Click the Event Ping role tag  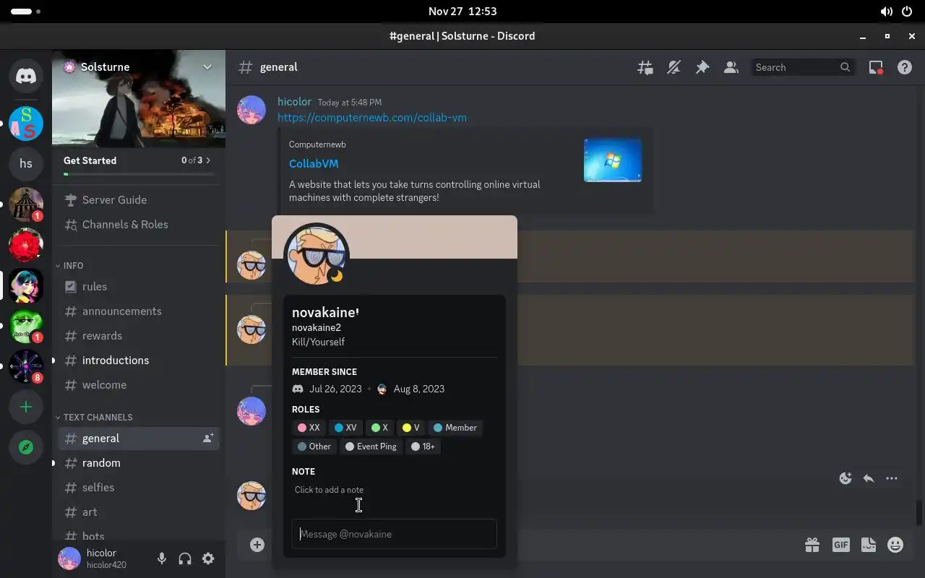371,447
